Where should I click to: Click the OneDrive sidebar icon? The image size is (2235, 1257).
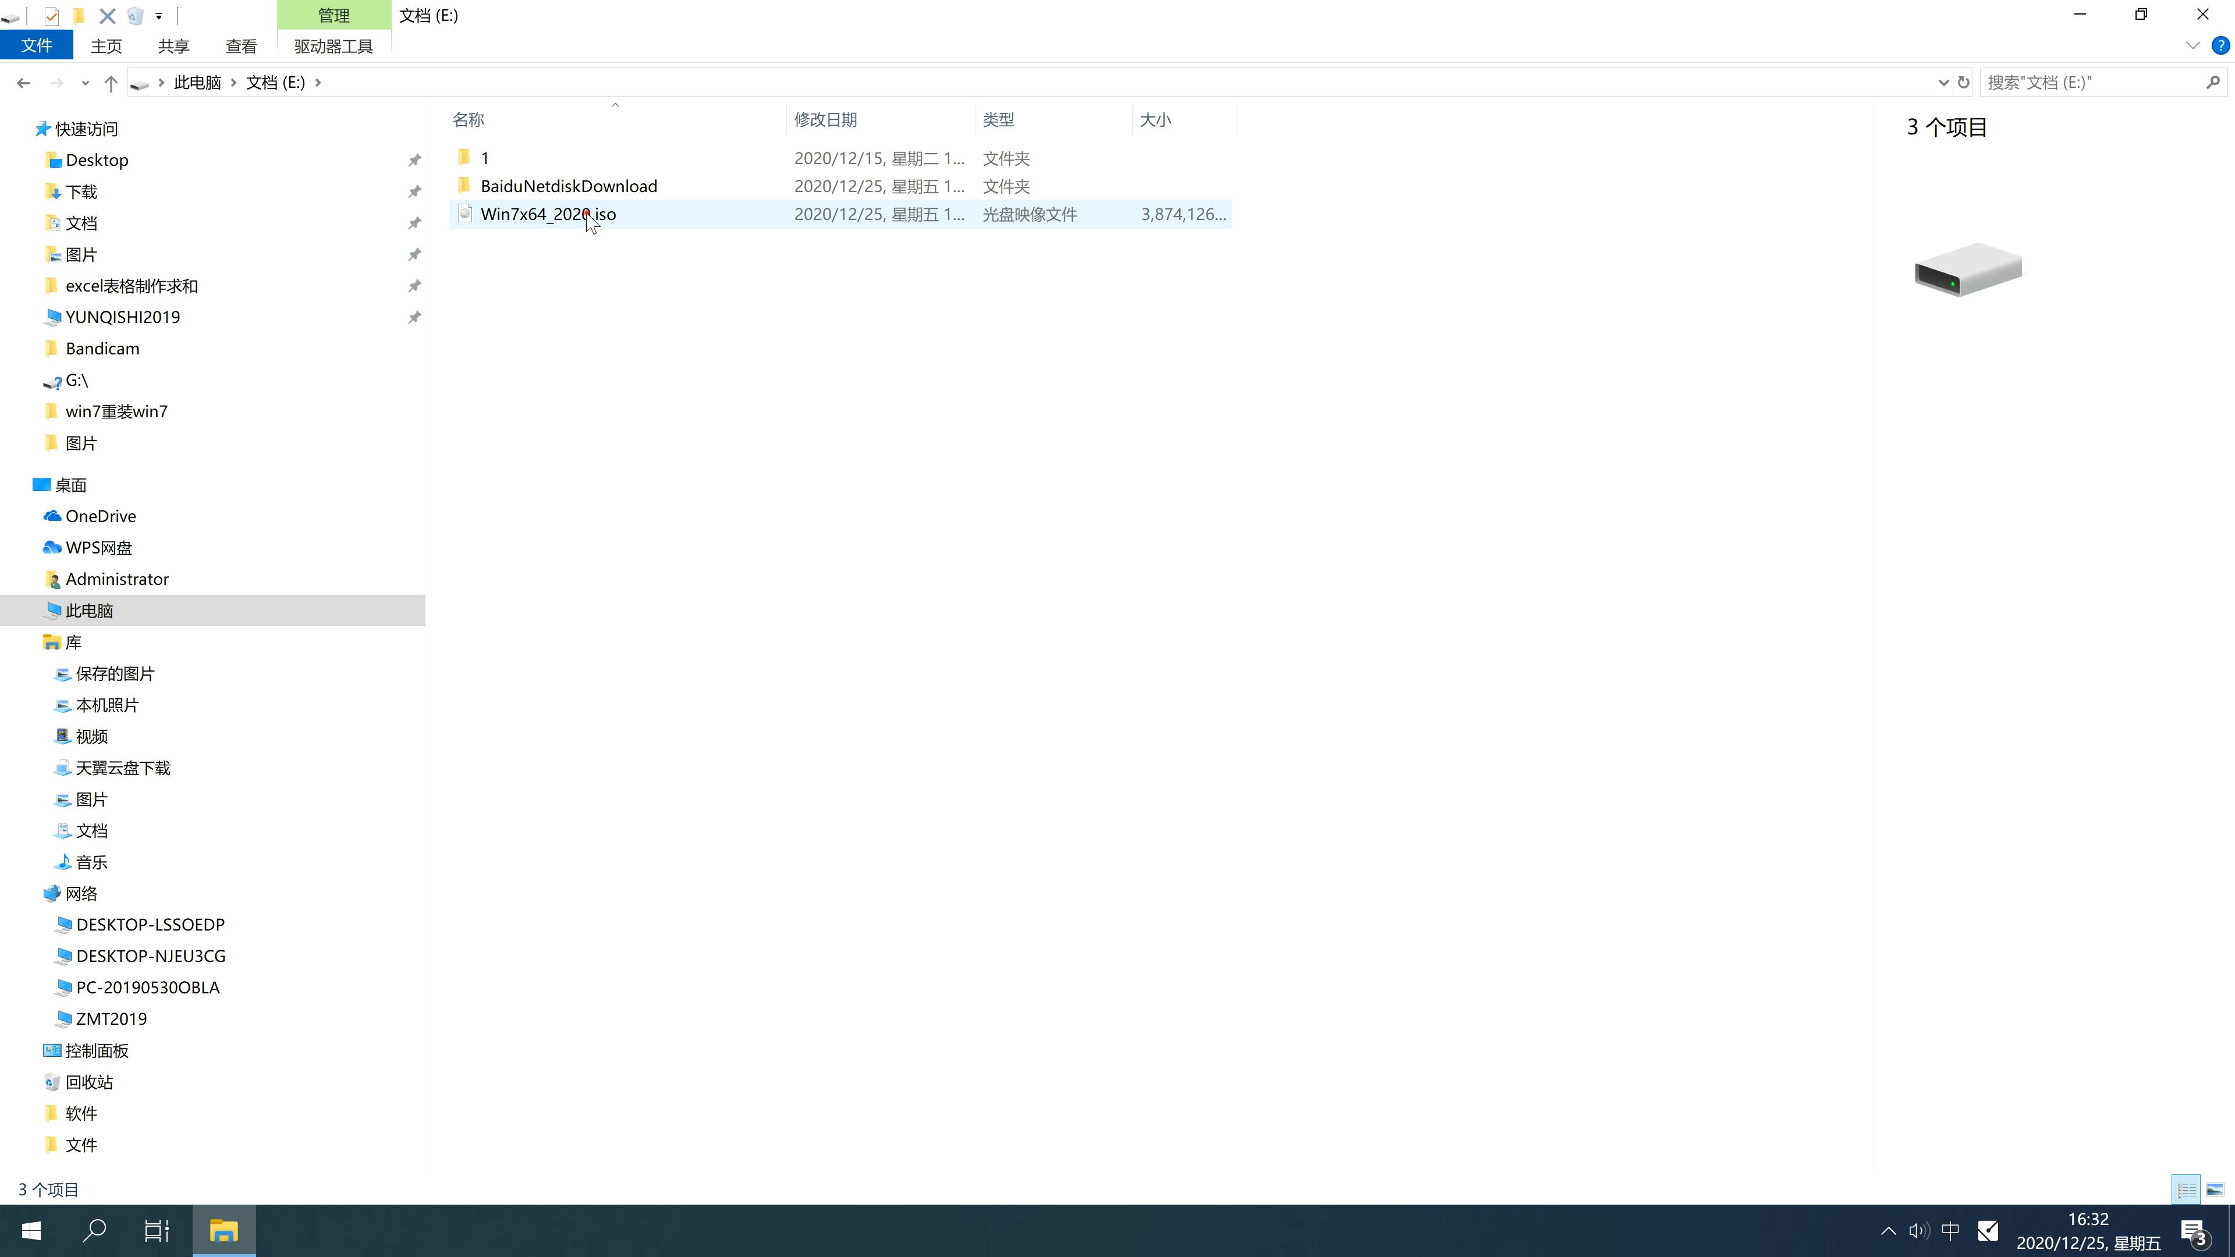(54, 516)
